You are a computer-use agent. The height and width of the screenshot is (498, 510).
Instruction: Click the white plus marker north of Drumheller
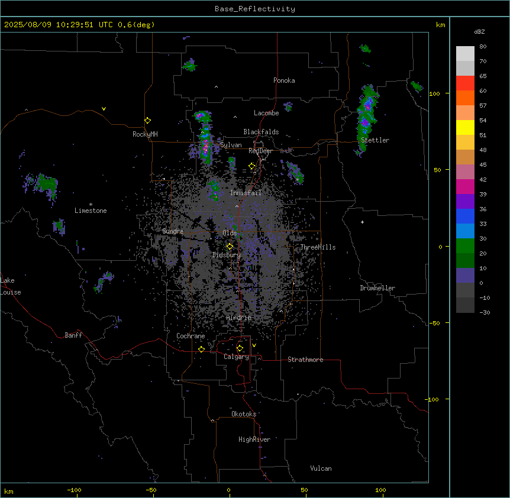click(362, 222)
